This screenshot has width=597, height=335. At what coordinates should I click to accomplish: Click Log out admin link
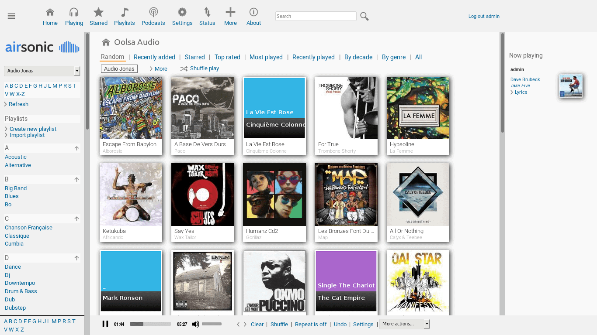click(x=484, y=16)
